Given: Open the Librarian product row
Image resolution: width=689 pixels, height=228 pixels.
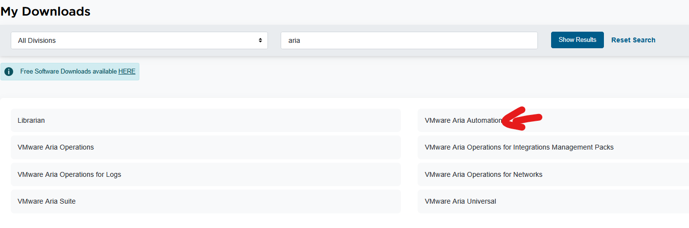Looking at the screenshot, I should pyautogui.click(x=206, y=120).
